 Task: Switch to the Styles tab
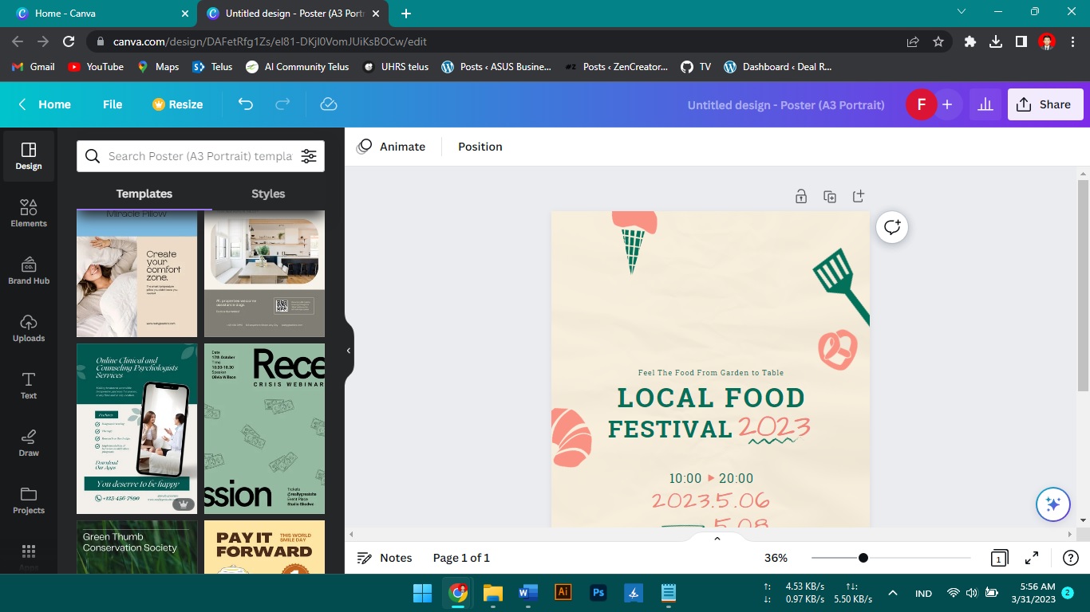tap(267, 194)
